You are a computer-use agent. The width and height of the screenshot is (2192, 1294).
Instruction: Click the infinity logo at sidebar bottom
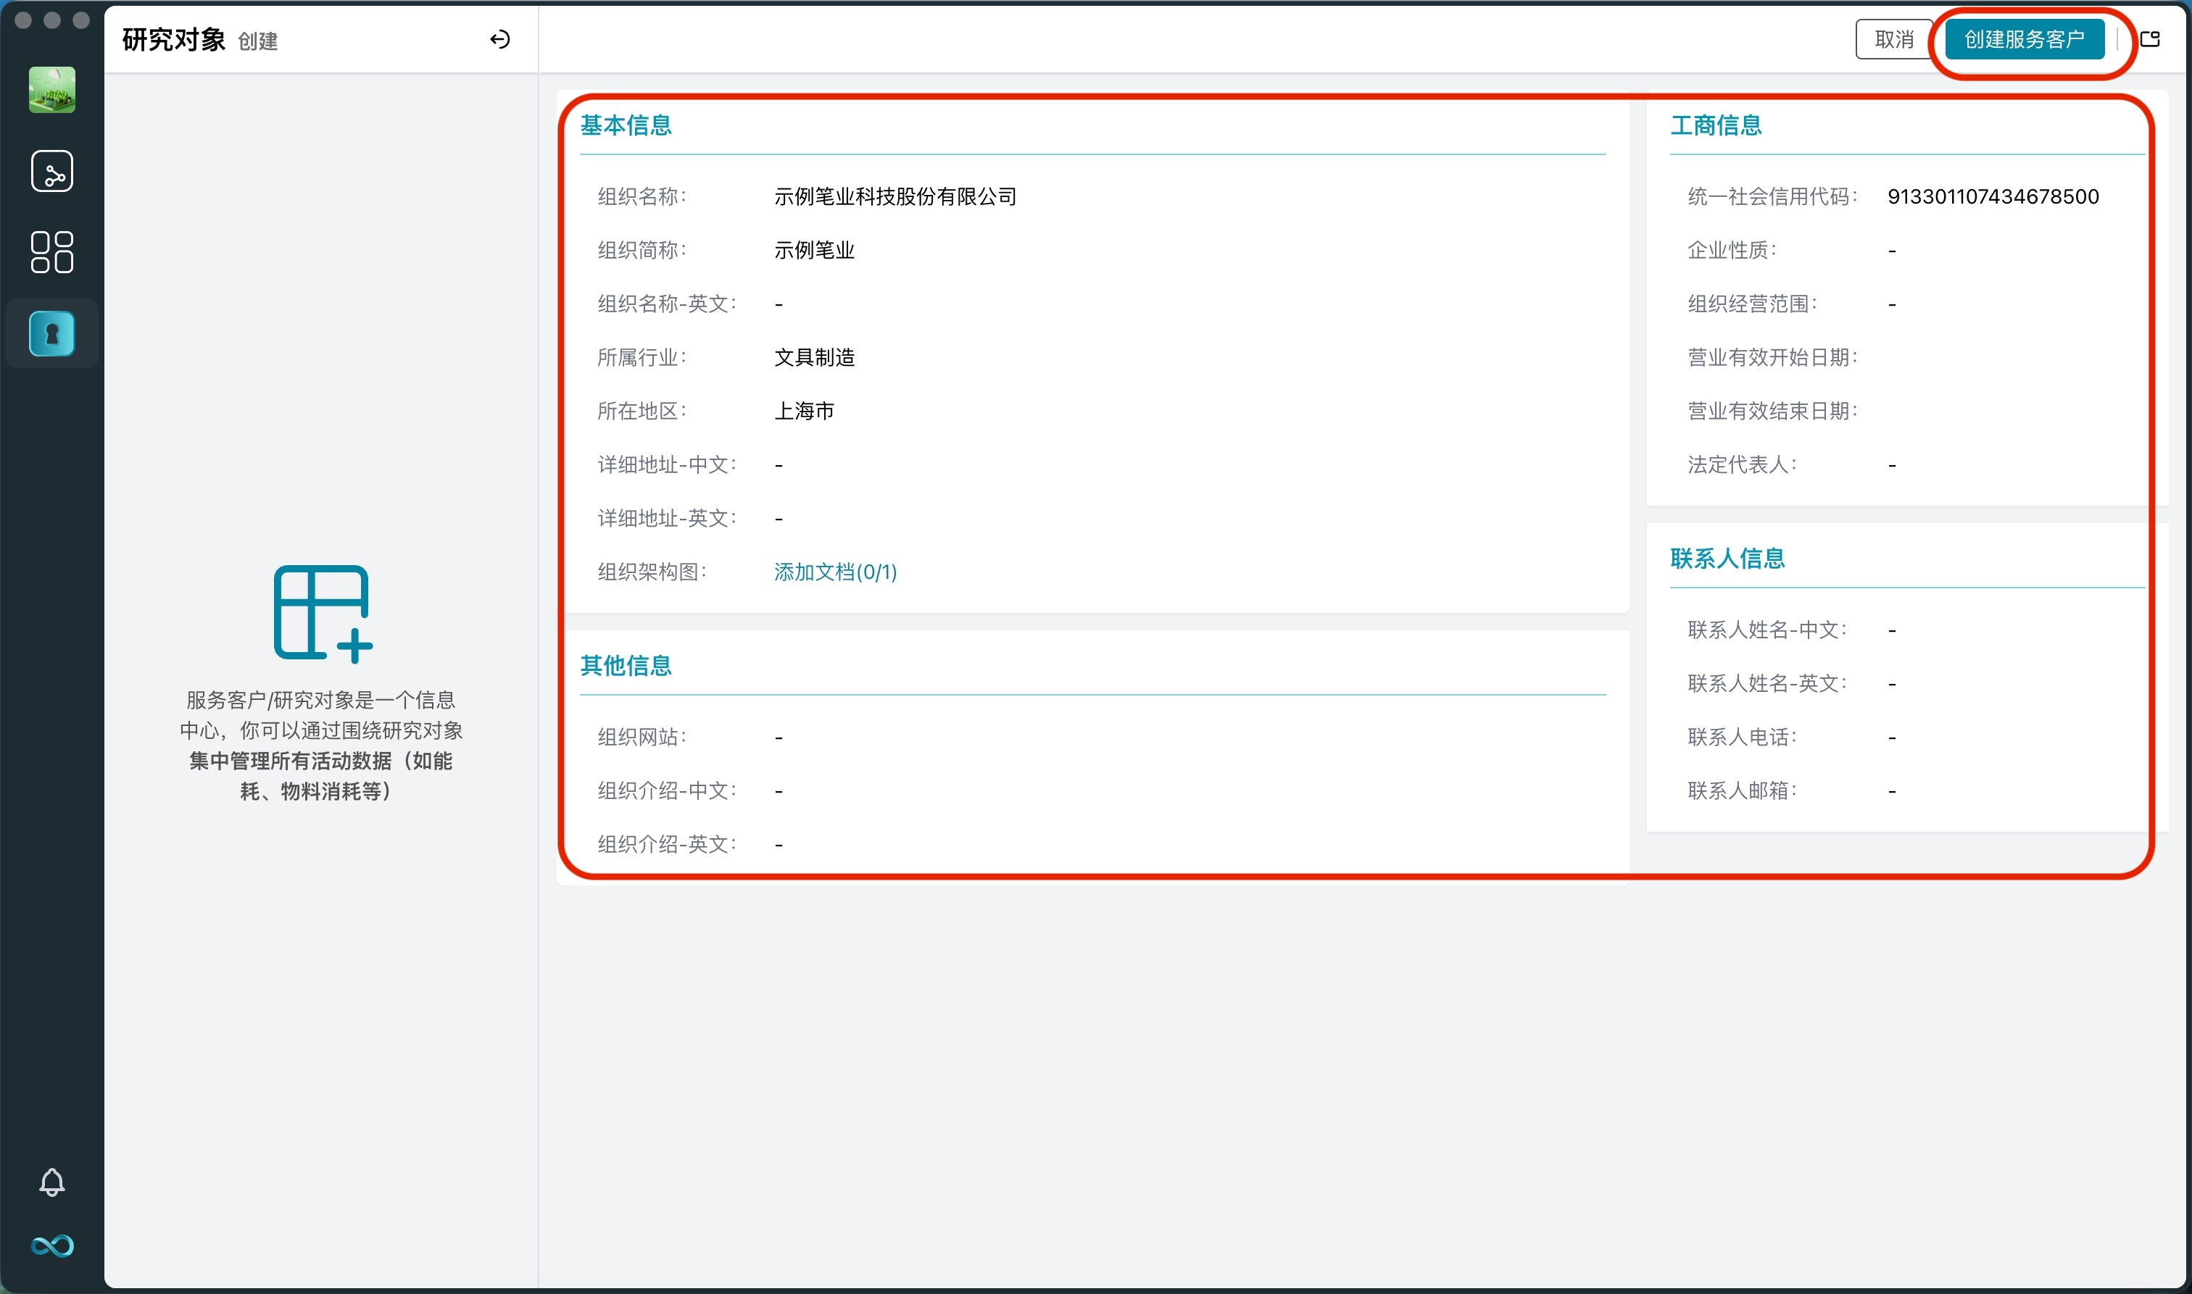pos(51,1246)
